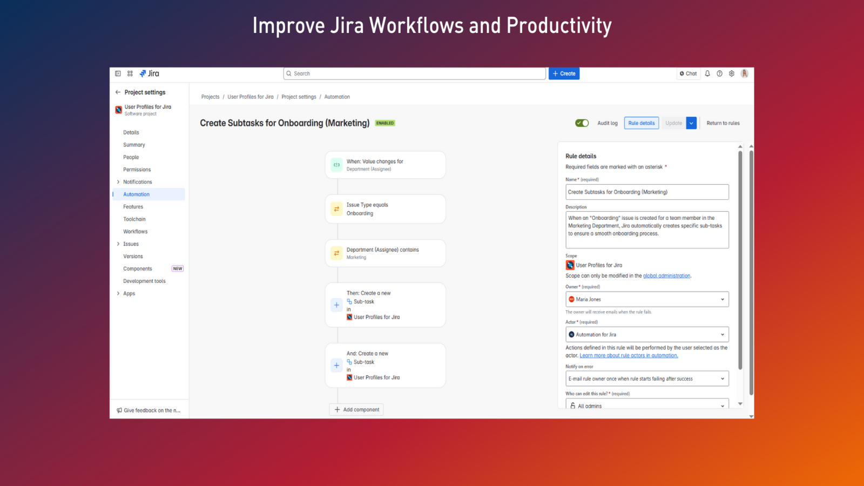Select Permissions in the sidebar menu
Screen dimensions: 864x486
[137, 170]
